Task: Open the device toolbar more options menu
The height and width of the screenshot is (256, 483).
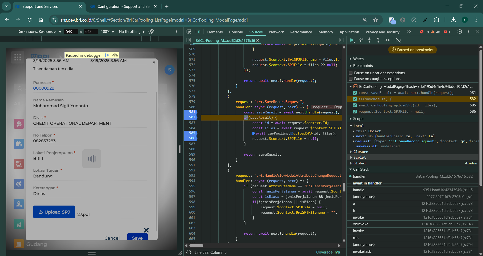Action: click(176, 32)
